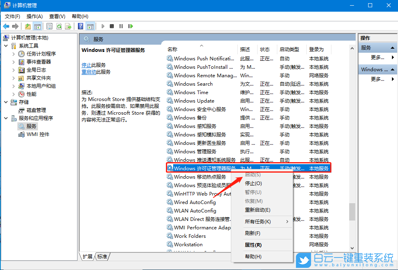The height and width of the screenshot is (270, 398).
Task: Toggle the action pane visibility icon
Action: (90, 26)
